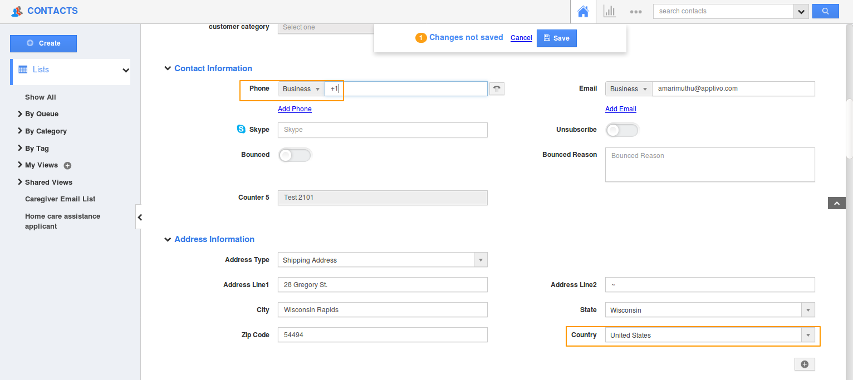Click the Zip Code input field

(383, 335)
